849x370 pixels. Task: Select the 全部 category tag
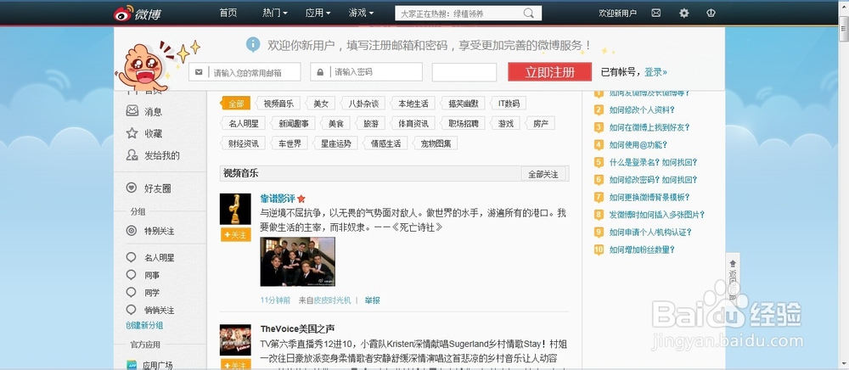[x=235, y=104]
